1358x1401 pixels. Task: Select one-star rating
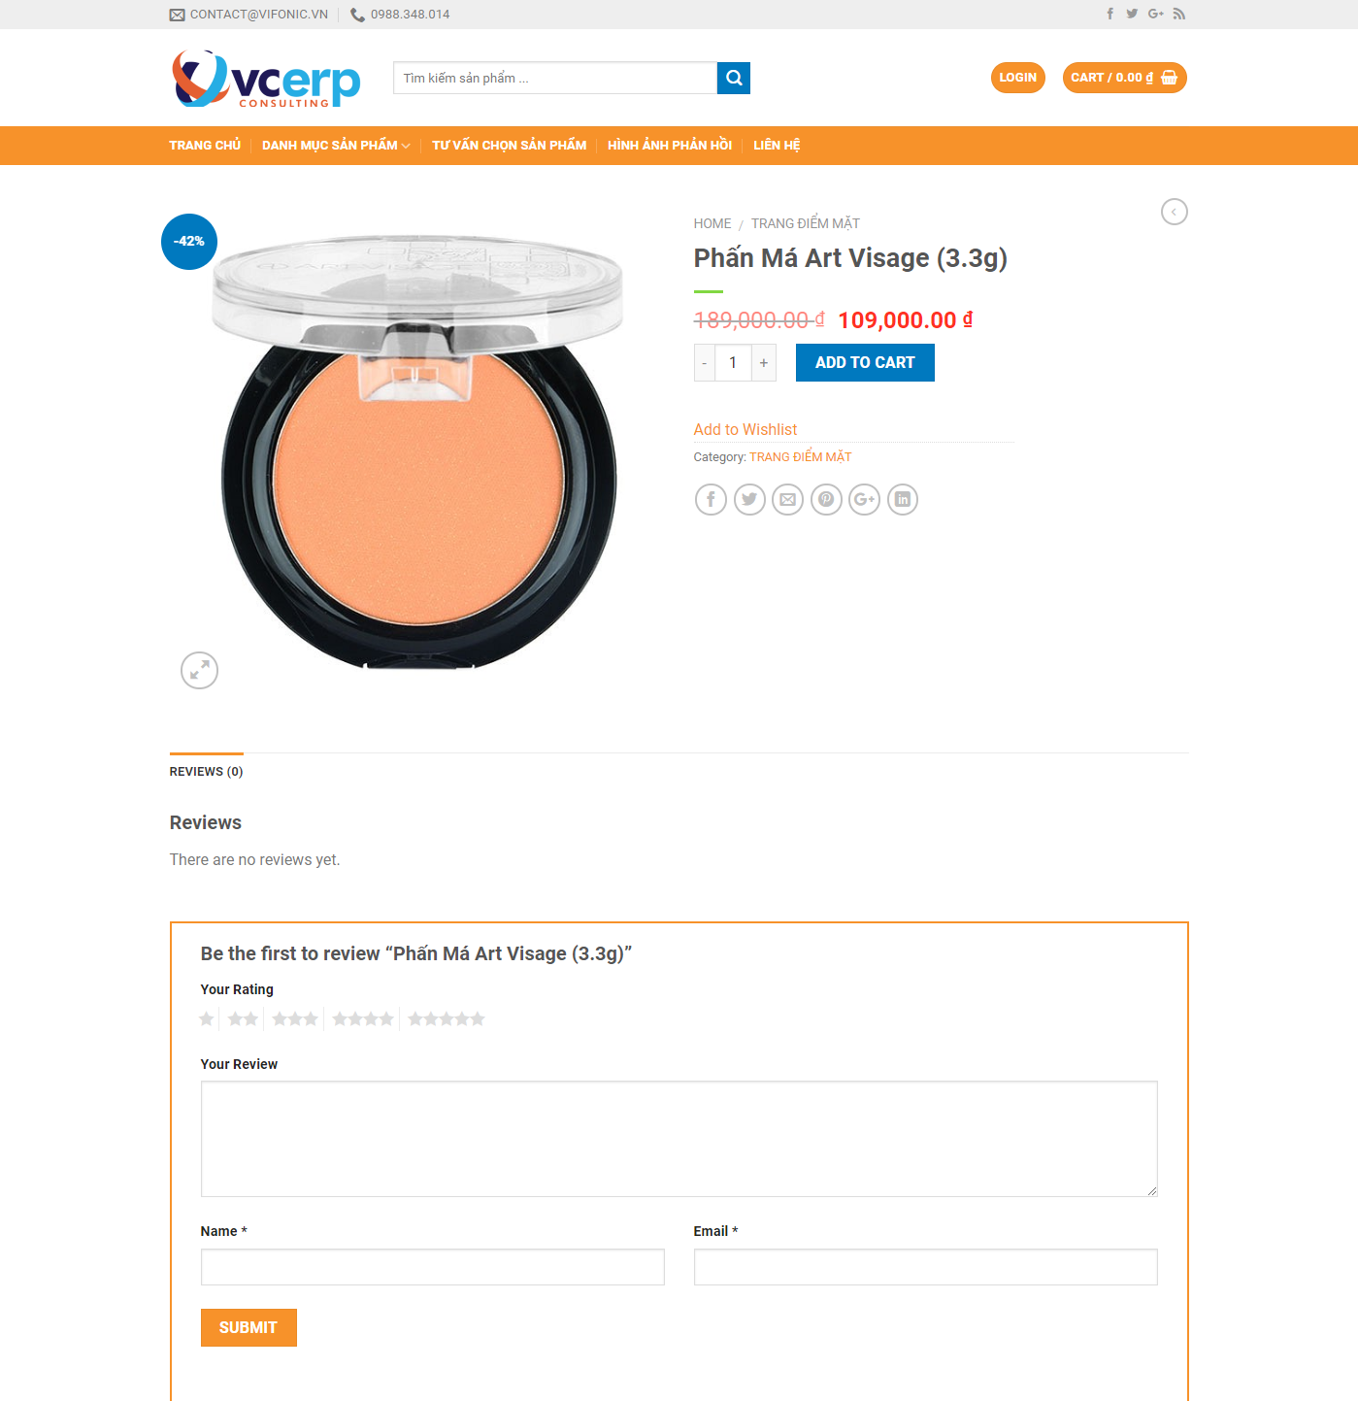tap(207, 1018)
